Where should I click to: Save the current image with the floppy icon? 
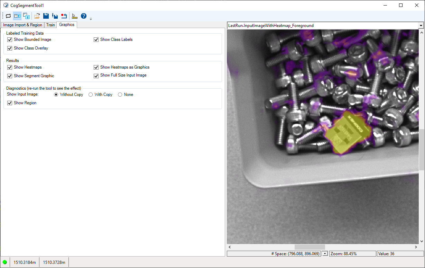coord(46,16)
